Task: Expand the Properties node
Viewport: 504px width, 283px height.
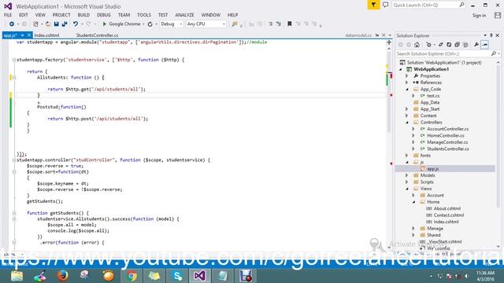Action: pyautogui.click(x=407, y=76)
